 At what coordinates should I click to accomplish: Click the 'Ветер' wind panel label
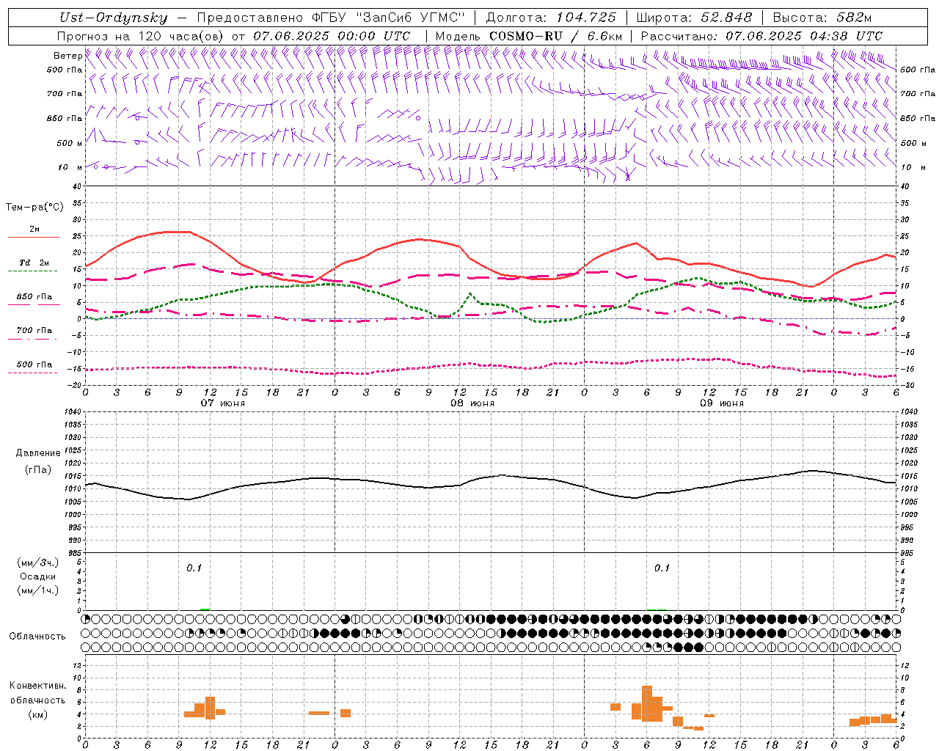[x=67, y=56]
